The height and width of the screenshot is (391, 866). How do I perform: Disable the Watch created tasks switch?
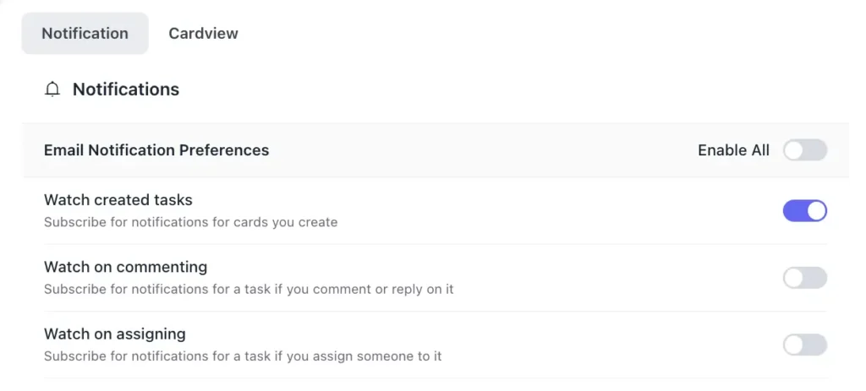[805, 210]
